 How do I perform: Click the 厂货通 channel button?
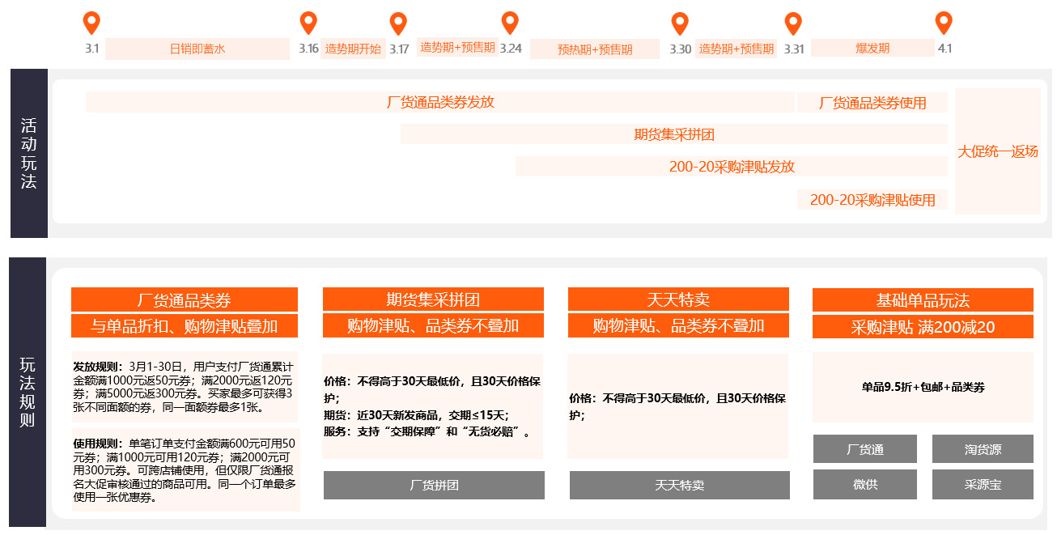point(865,448)
